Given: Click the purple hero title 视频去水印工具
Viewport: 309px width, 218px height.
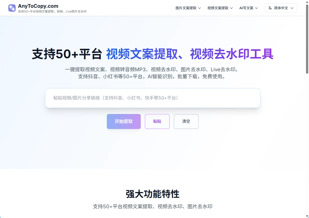Looking at the screenshot, I should (232, 54).
